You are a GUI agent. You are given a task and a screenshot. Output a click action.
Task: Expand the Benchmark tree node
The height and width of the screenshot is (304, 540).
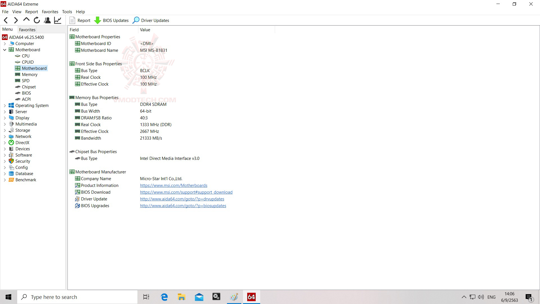pos(5,180)
